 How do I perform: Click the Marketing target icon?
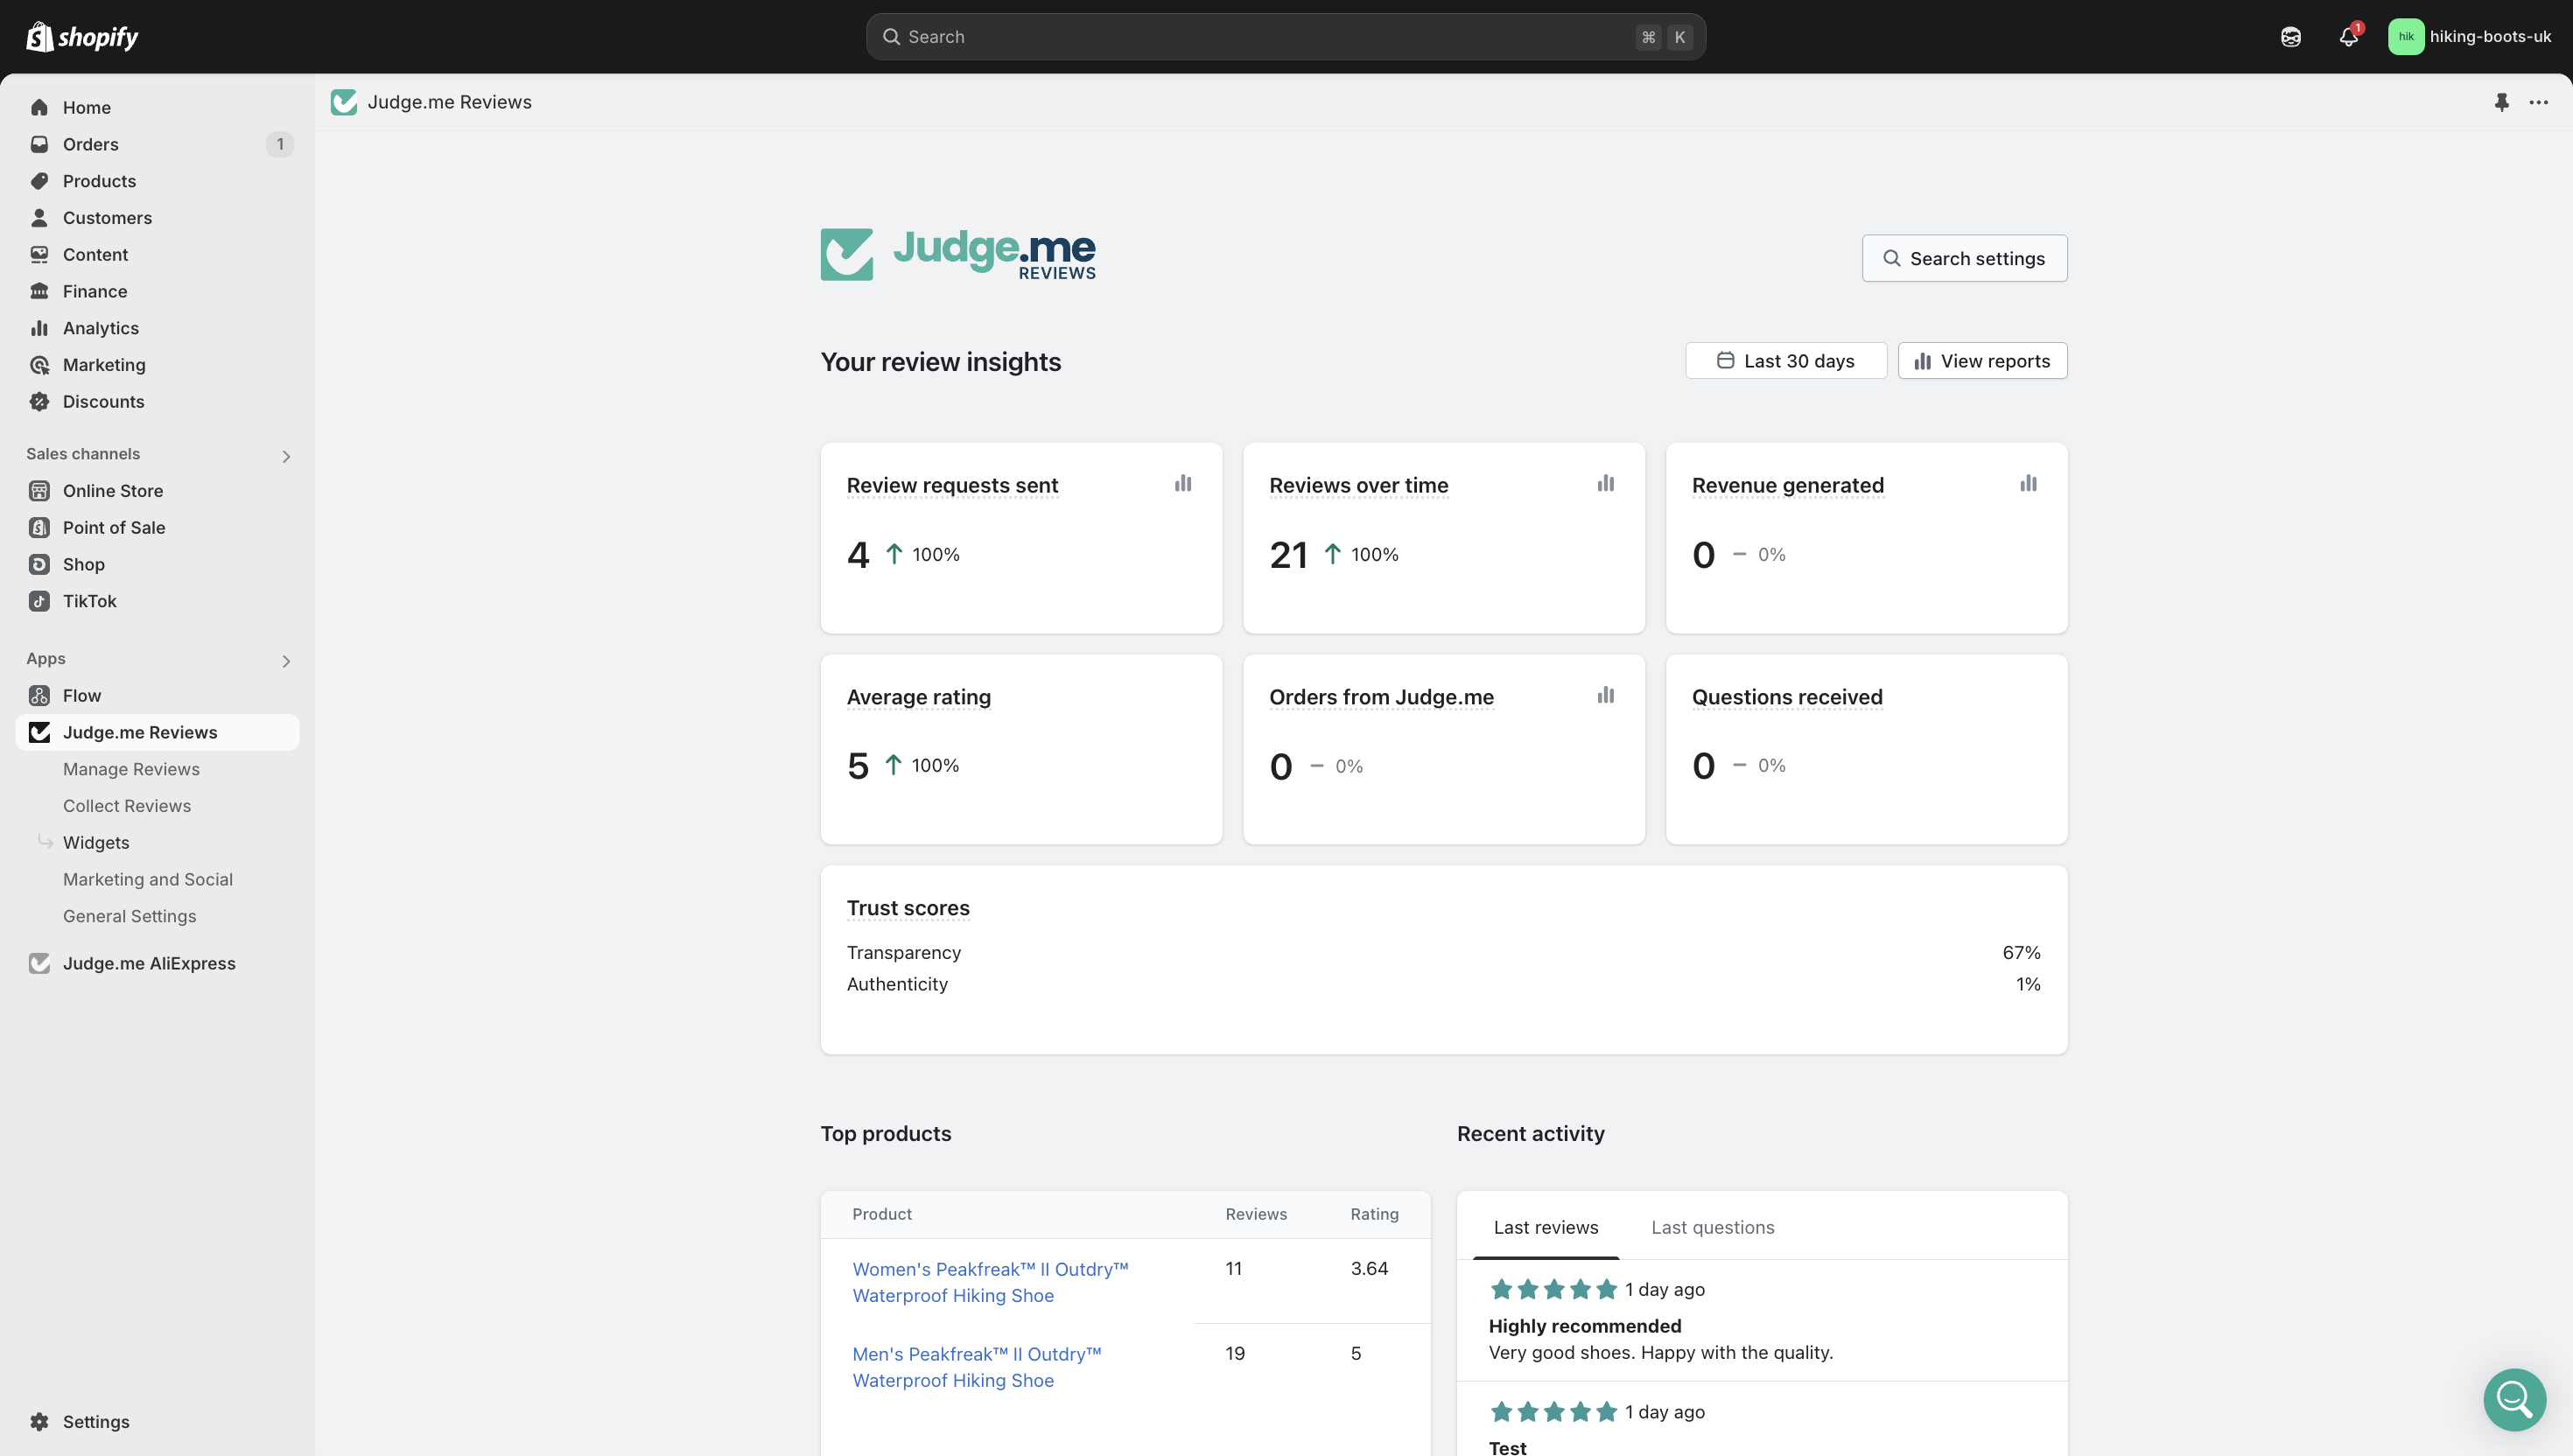pos(39,365)
